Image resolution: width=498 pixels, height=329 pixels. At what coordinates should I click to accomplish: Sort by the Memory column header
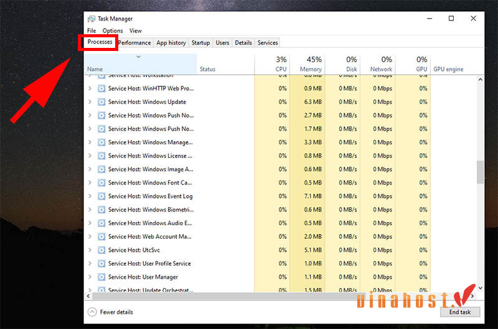(307, 65)
